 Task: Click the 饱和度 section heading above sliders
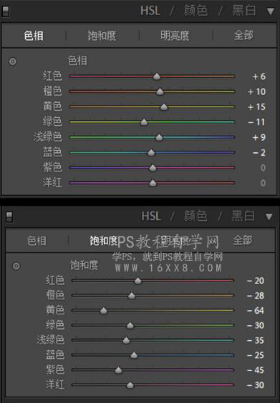(85, 265)
